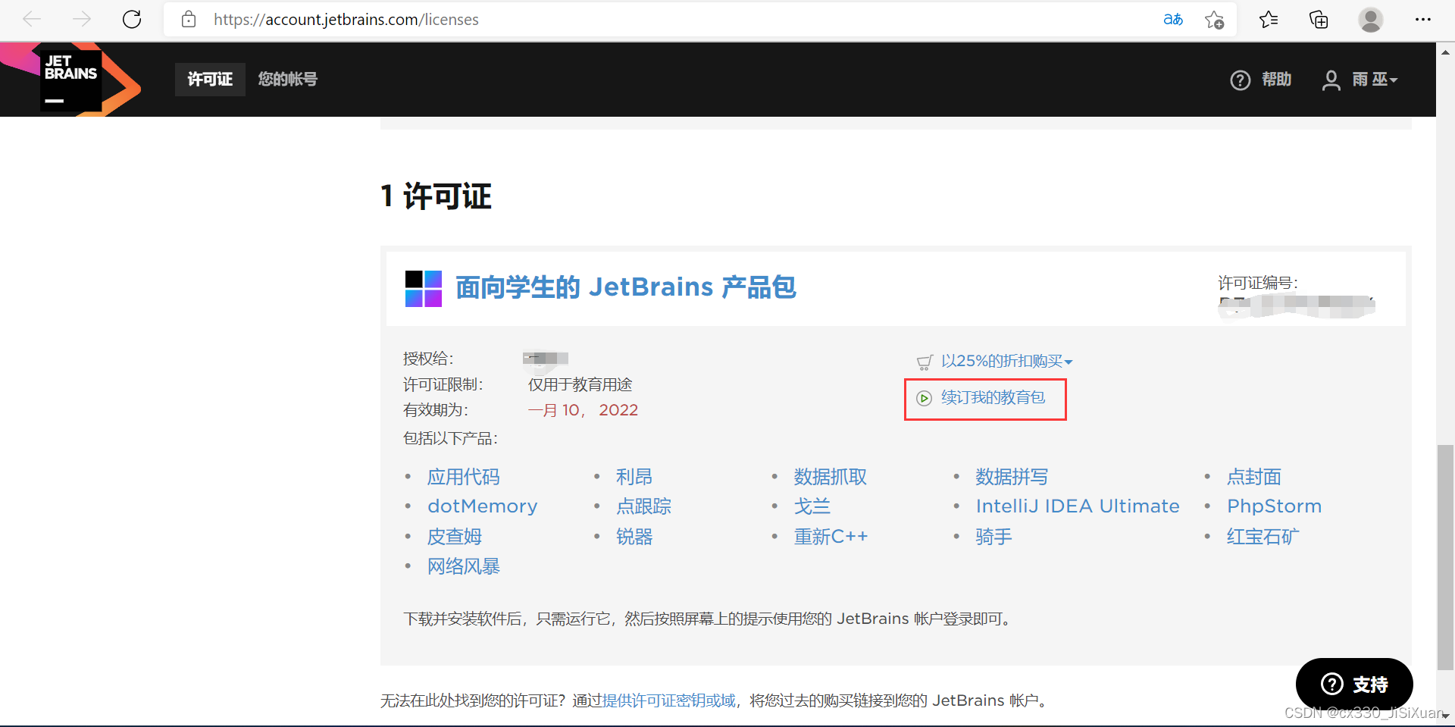This screenshot has width=1455, height=727.
Task: Click the play icon beside 续订我的教育包
Action: coord(924,399)
